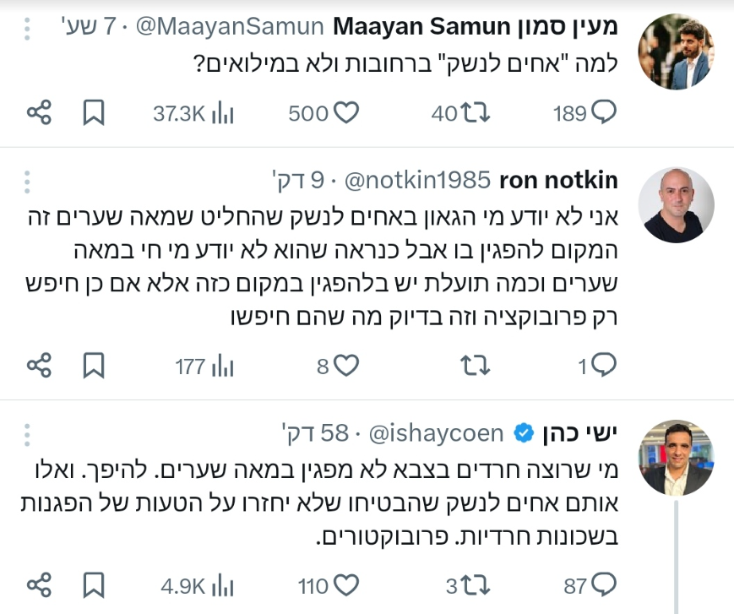
Task: Reply to ron notkin's tweet
Action: click(604, 365)
